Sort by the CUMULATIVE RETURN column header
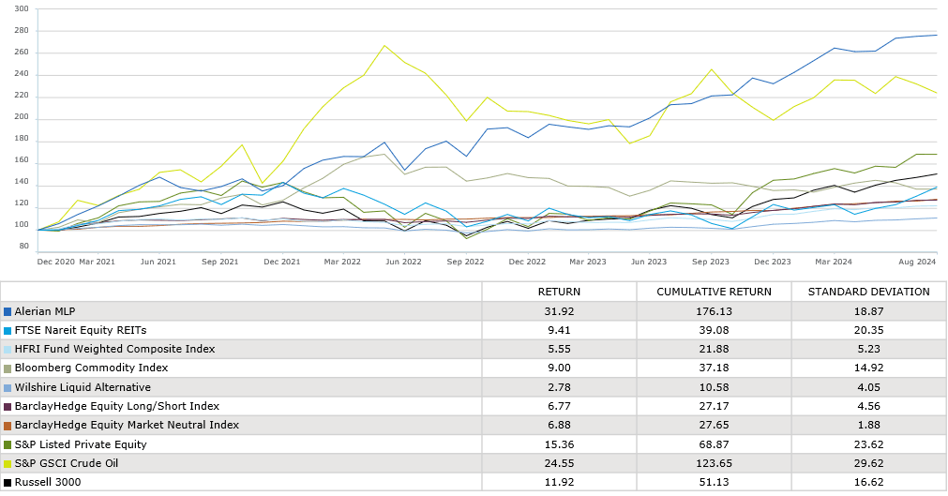 coord(714,292)
